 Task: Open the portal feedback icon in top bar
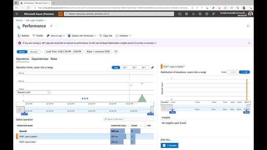213,14
